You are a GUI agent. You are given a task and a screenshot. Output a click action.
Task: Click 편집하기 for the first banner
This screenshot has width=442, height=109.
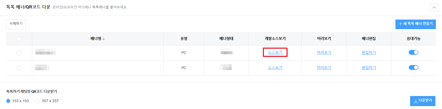coord(369,52)
